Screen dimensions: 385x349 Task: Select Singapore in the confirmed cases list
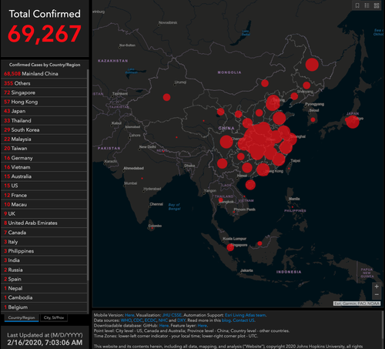(x=44, y=92)
